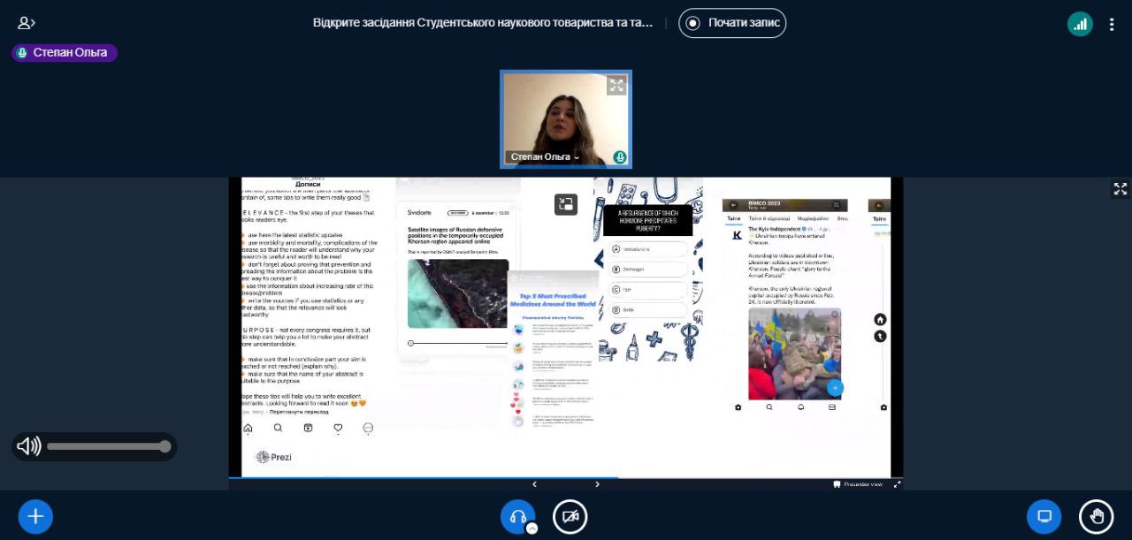Adjust the audio volume slider

[x=108, y=446]
